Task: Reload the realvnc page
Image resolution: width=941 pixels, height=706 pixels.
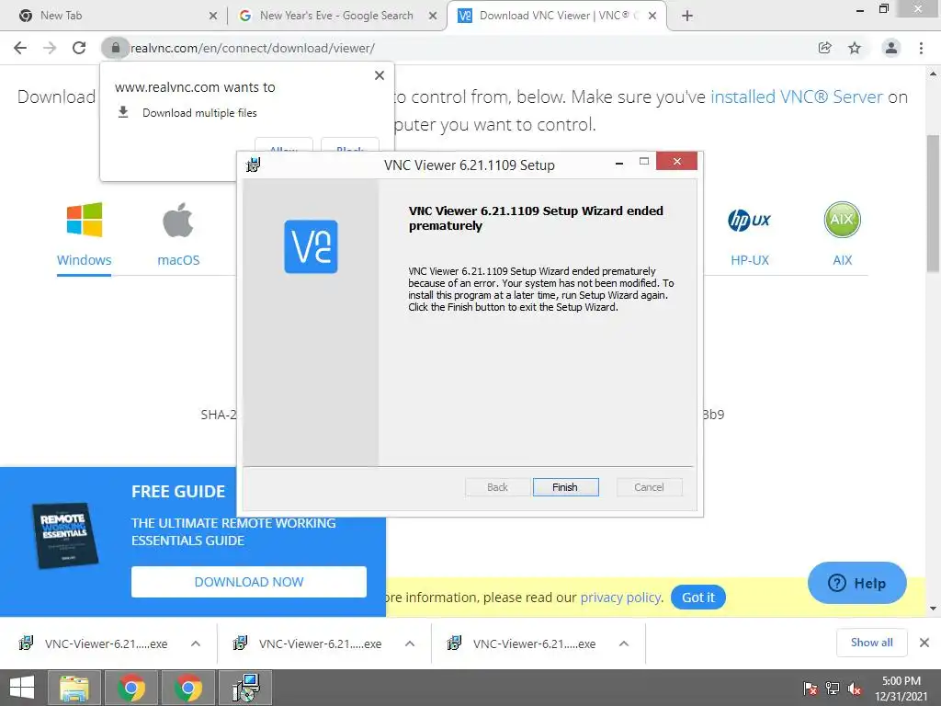Action: tap(79, 48)
